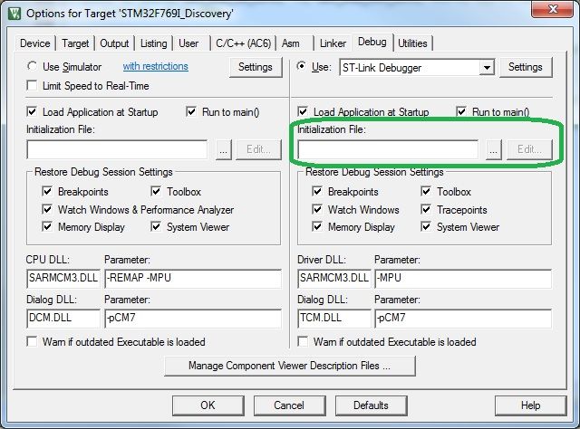Toggle Watch Windows & Performance Analyzer

pos(47,209)
